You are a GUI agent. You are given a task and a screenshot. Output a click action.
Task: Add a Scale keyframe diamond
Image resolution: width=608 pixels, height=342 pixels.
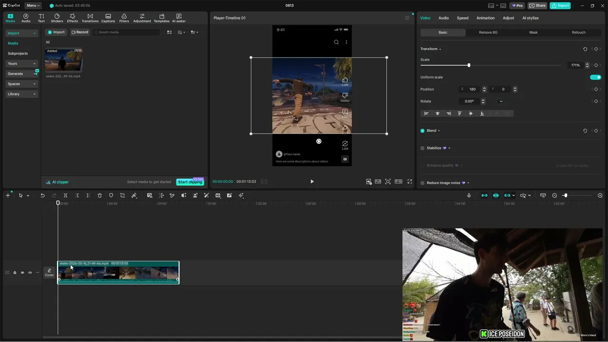point(596,65)
